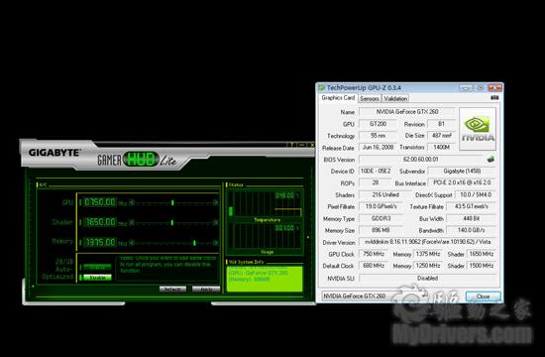Click the Close button in GPU-Z
This screenshot has height=357, width=545.
pos(483,297)
